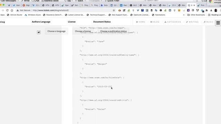Open the pencil edit extension
The width and height of the screenshot is (221, 124).
point(124,10)
